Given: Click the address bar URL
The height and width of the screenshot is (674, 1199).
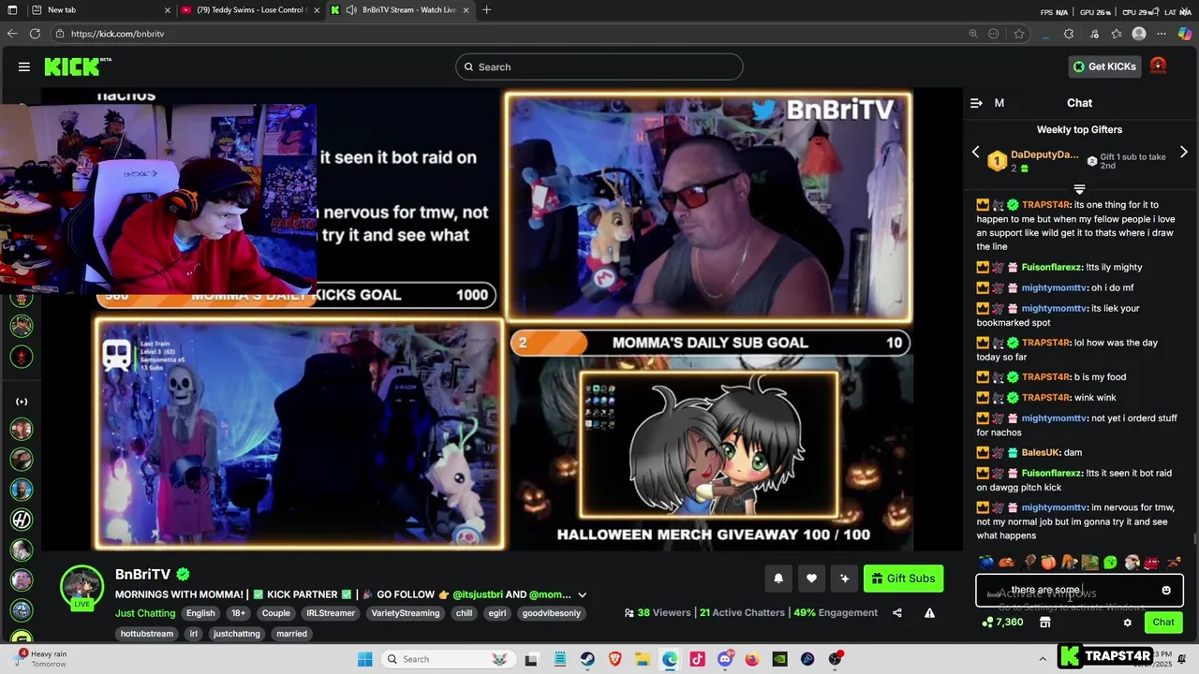Looking at the screenshot, I should tap(117, 34).
